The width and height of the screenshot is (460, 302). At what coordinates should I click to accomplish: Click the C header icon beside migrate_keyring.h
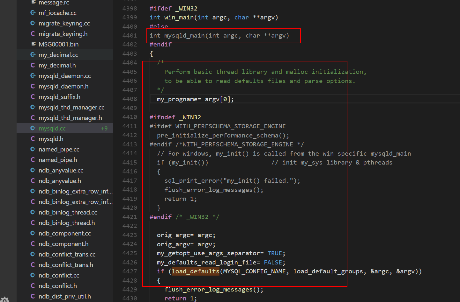click(33, 33)
